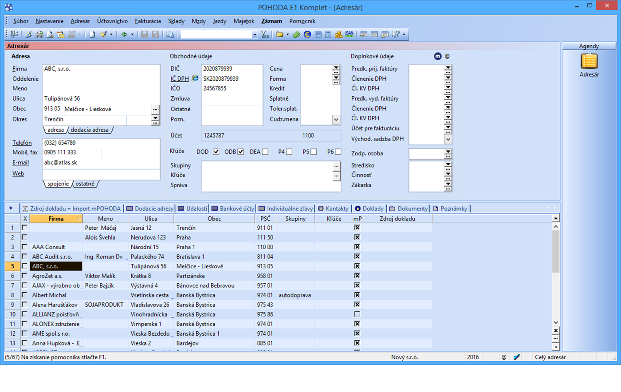621x392 pixels.
Task: Enable the P5 key checkbox
Action: (314, 152)
